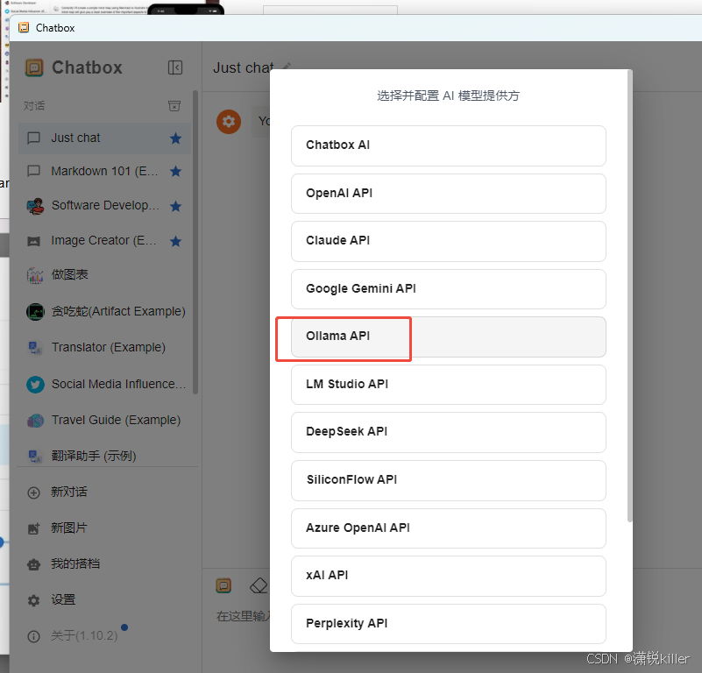Create a new image with 新图片
Image resolution: width=702 pixels, height=673 pixels.
108,528
